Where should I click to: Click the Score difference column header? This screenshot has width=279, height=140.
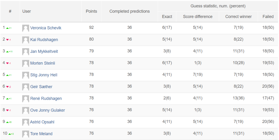tap(198, 17)
